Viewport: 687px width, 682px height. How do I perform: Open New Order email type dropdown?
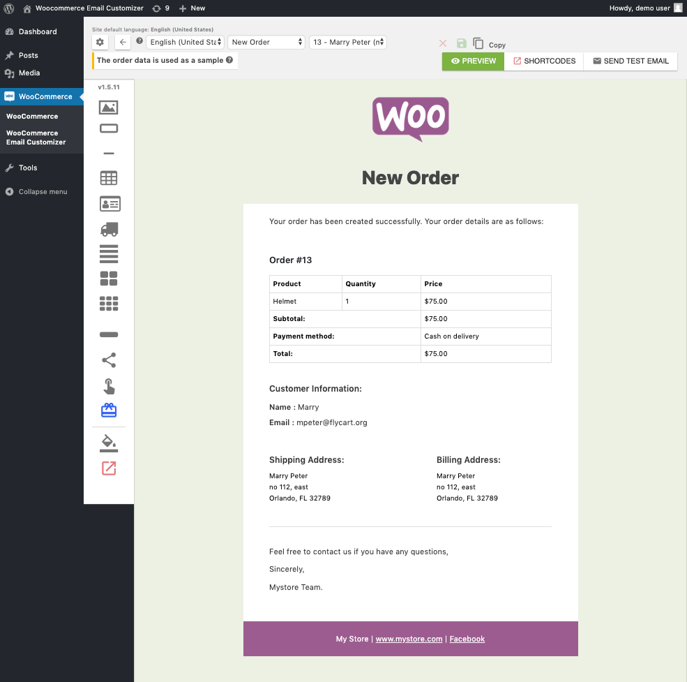(266, 42)
